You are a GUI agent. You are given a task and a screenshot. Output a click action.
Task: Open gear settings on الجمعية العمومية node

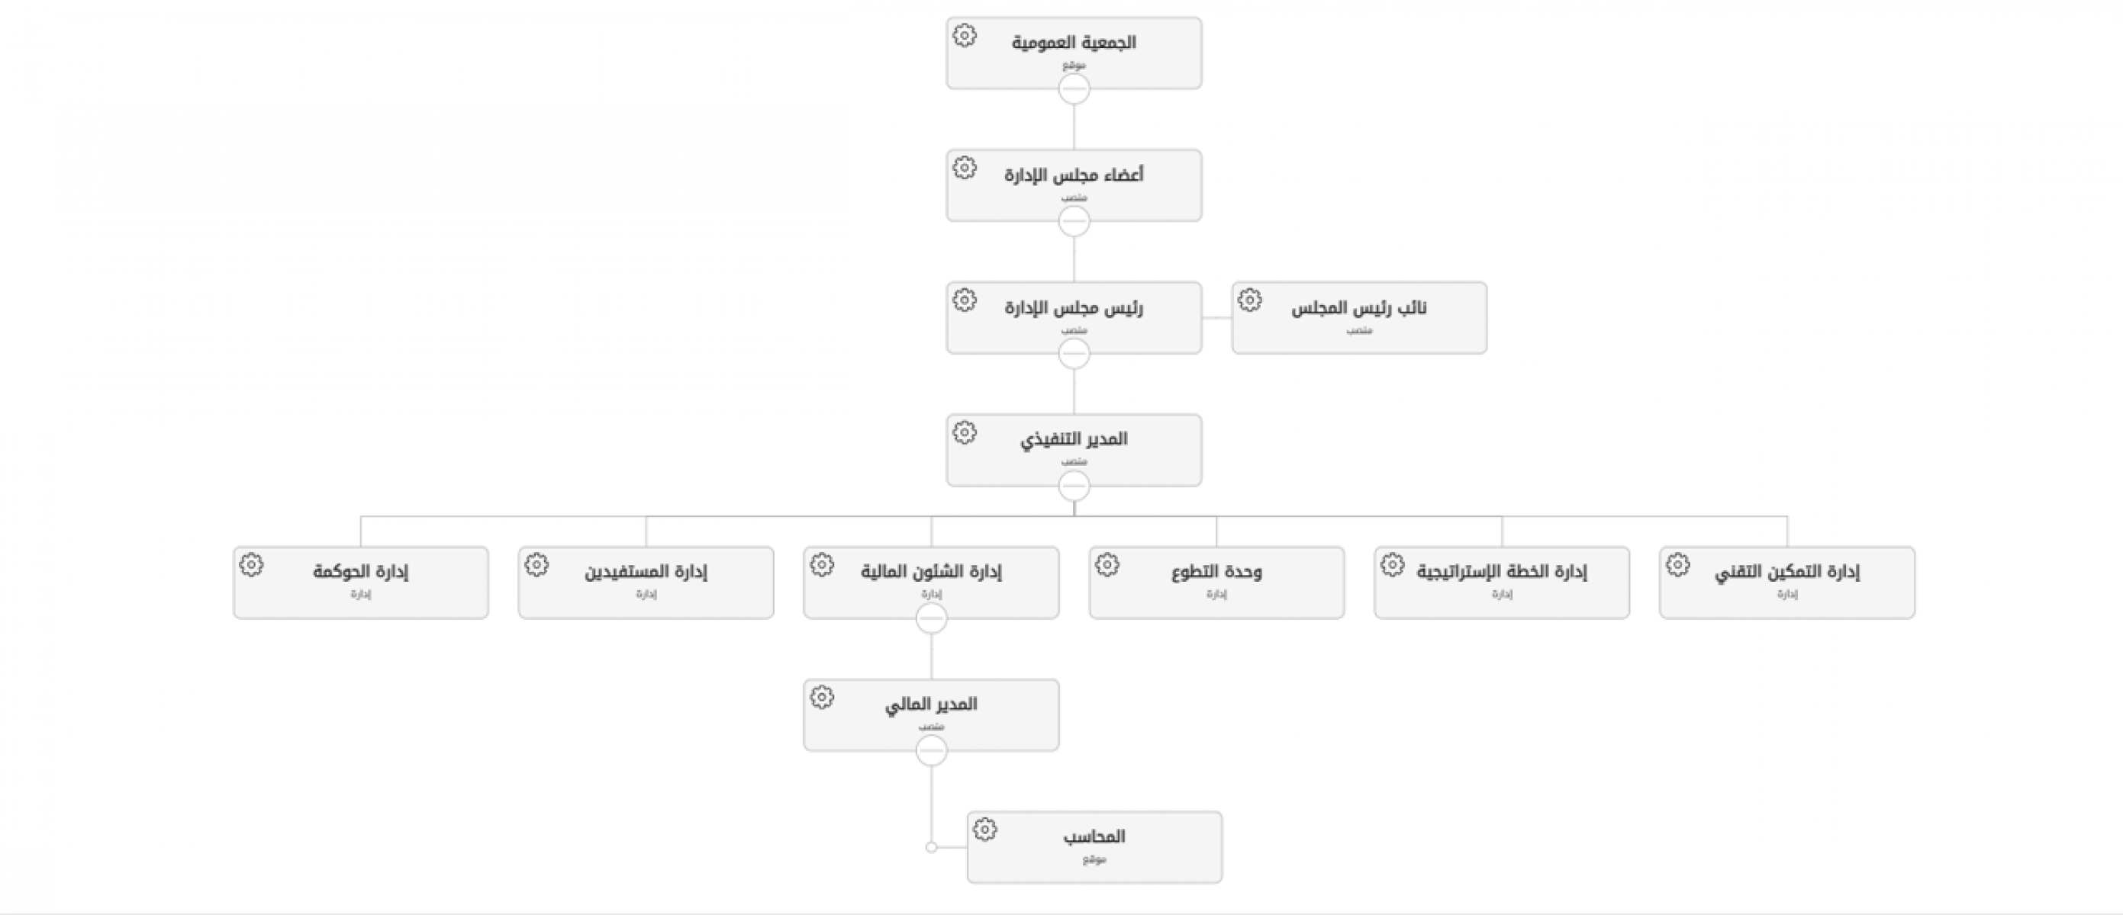(x=965, y=35)
